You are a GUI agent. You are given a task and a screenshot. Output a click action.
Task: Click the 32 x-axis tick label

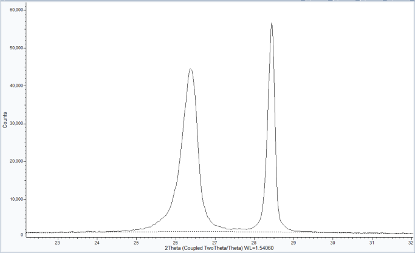click(x=410, y=243)
